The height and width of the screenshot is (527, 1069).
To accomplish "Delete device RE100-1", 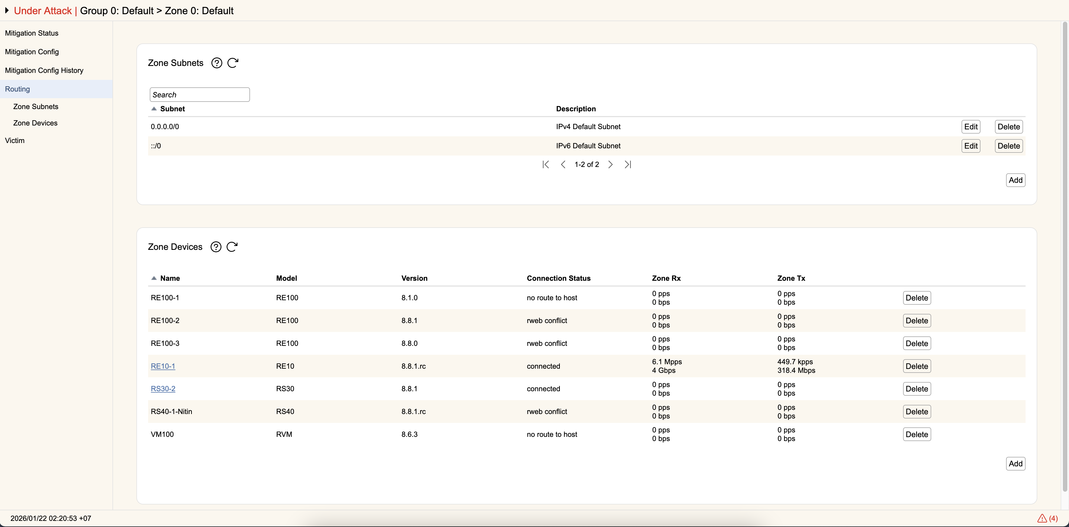I will click(917, 298).
